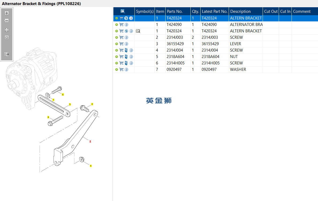This screenshot has width=318, height=201.
Task: Select callout 6 on the diagram
Action: pyautogui.click(x=63, y=95)
